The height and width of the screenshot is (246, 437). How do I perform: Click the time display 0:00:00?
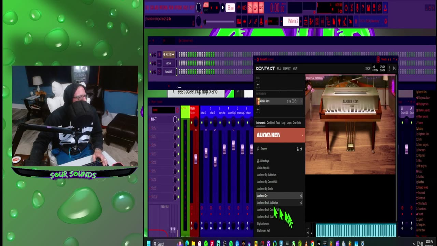pyautogui.click(x=277, y=8)
